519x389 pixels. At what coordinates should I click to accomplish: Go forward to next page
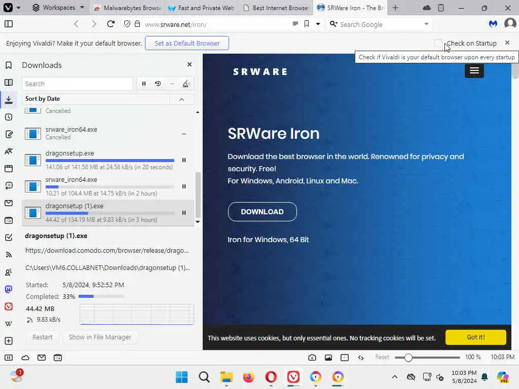[x=94, y=24]
